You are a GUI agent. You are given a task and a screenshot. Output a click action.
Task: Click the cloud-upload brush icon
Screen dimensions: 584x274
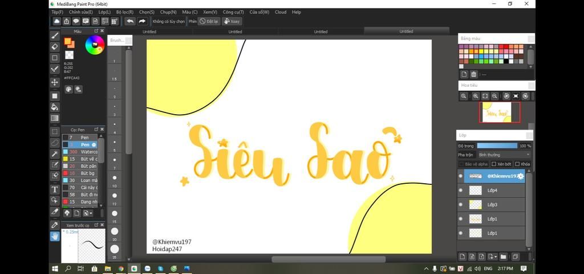click(67, 213)
